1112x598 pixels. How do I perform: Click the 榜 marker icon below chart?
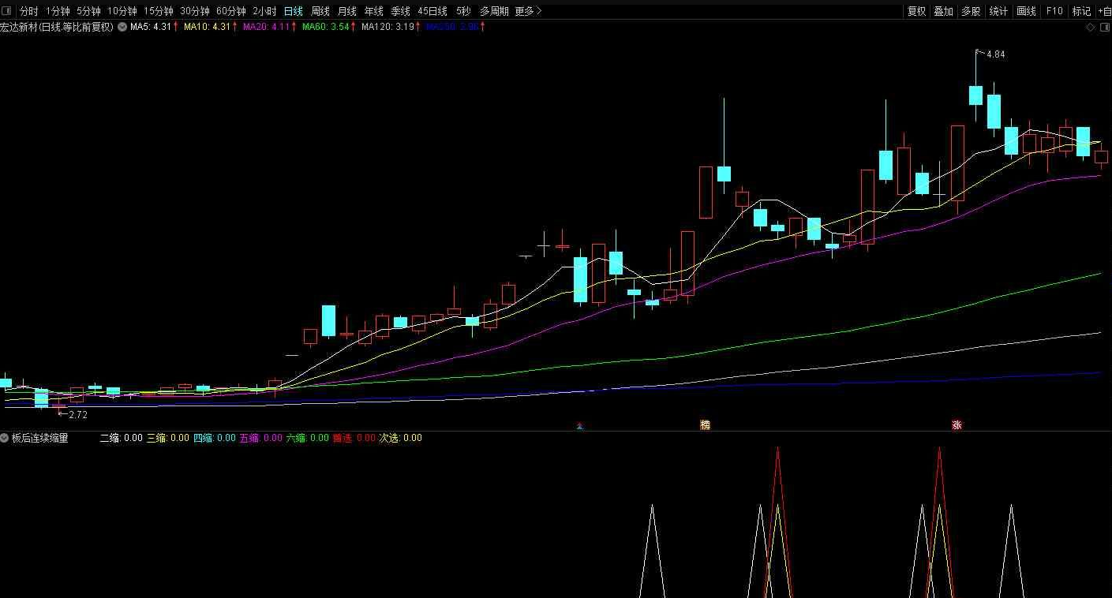[x=705, y=425]
